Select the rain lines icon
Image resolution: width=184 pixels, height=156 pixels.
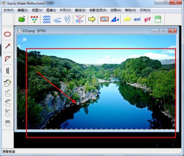point(67,19)
